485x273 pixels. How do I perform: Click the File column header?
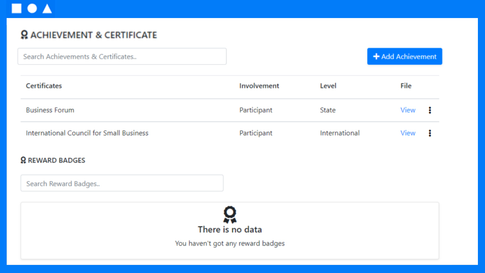[x=406, y=86]
